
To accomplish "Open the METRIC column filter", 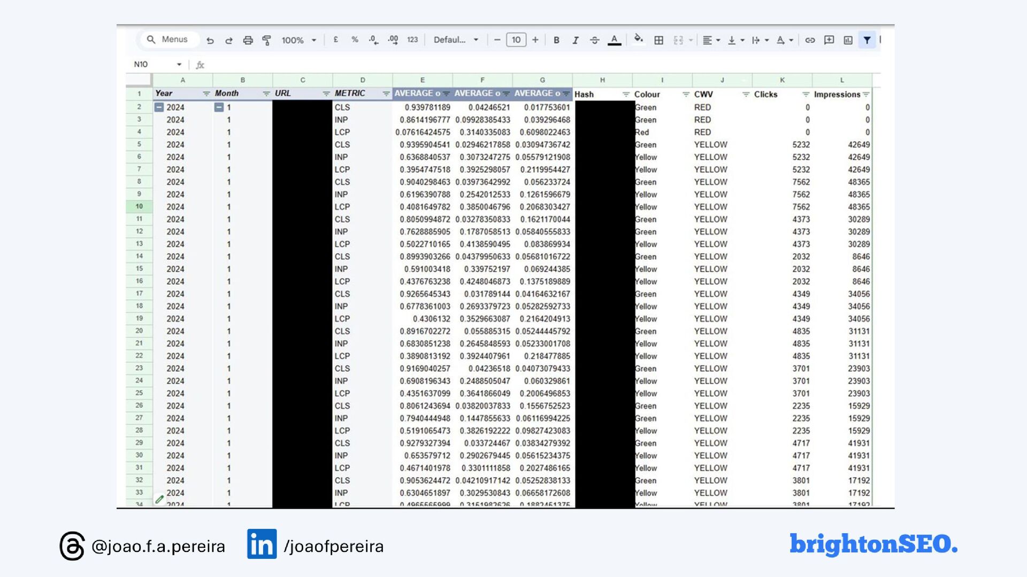I will coord(386,93).
